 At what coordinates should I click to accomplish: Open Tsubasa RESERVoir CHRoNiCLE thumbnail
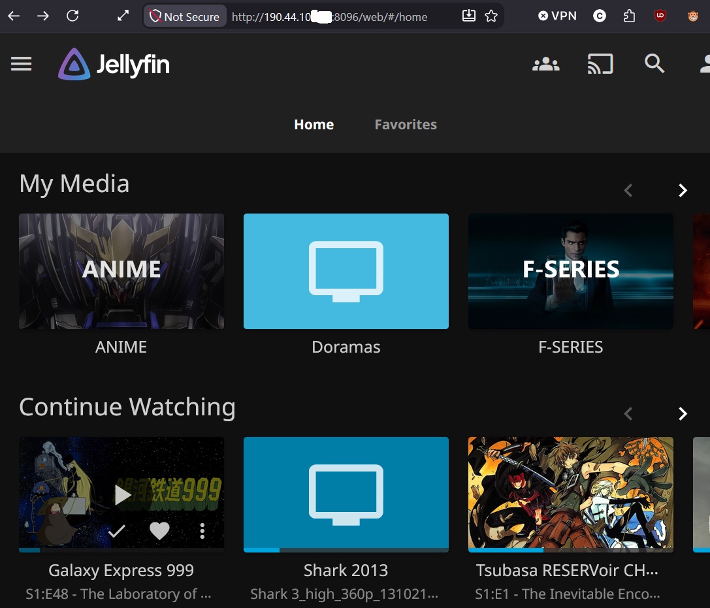[570, 494]
